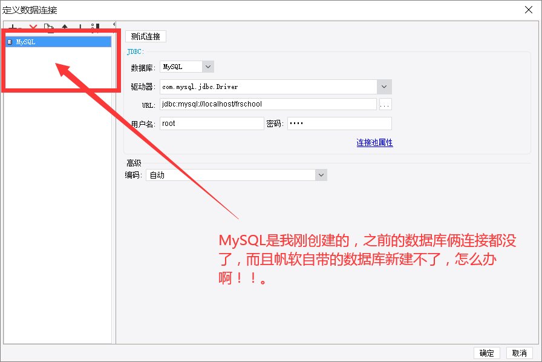Click the URL field jdbc:mysql://localhost/frschool

pyautogui.click(x=268, y=104)
